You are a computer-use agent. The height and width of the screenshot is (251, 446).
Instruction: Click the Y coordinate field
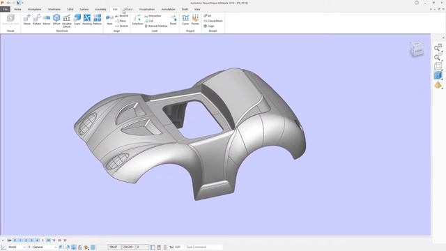(x=128, y=247)
